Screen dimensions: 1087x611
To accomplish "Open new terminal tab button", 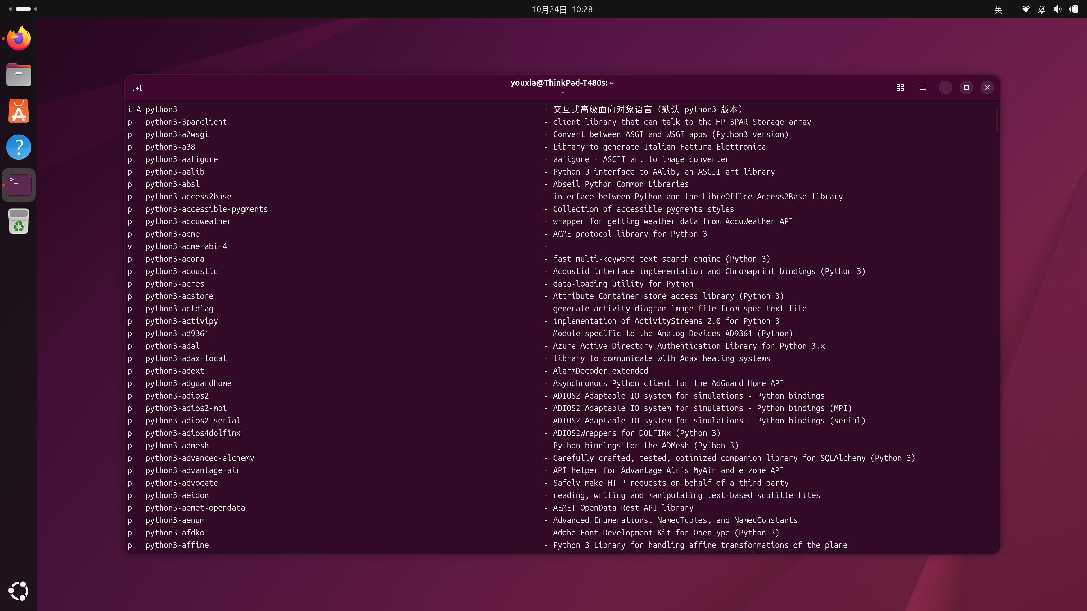I will [x=137, y=88].
